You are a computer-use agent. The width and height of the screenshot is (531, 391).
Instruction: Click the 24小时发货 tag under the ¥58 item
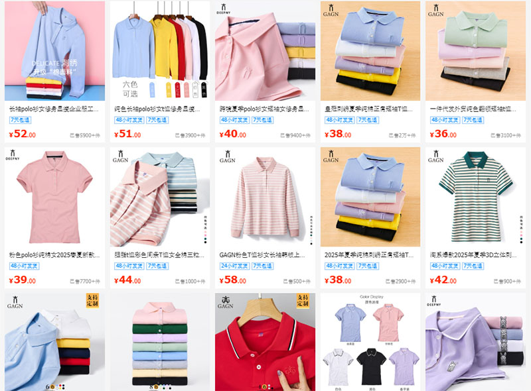[234, 266]
